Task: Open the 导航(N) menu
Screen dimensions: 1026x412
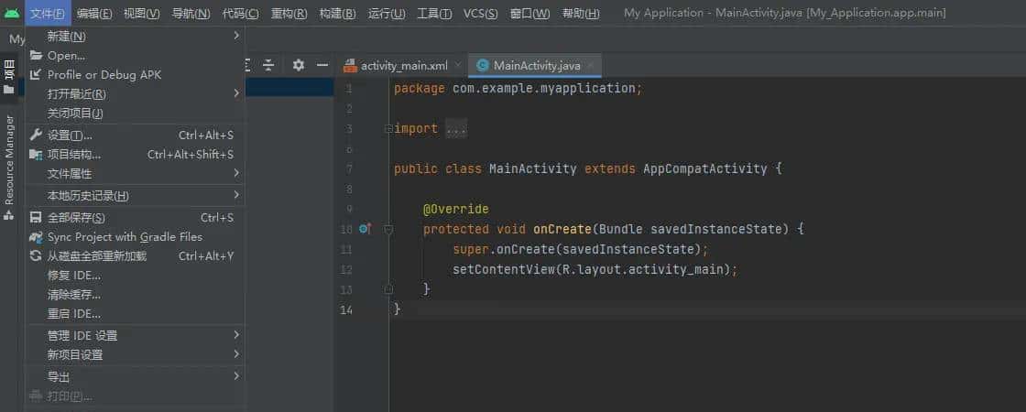Action: point(191,13)
